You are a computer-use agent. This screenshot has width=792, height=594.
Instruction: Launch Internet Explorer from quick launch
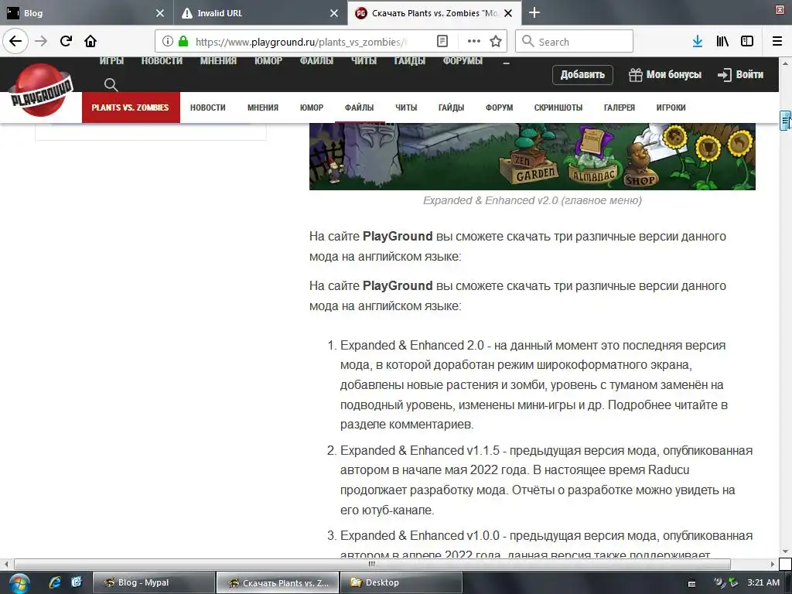tap(55, 582)
